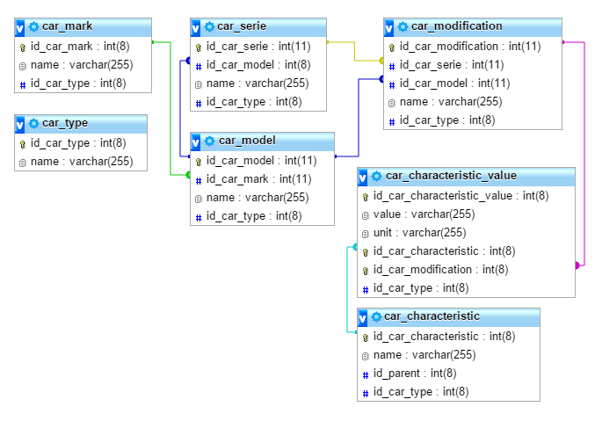Select name : varchar(255) in car_serie
602x421 pixels.
(x=258, y=83)
